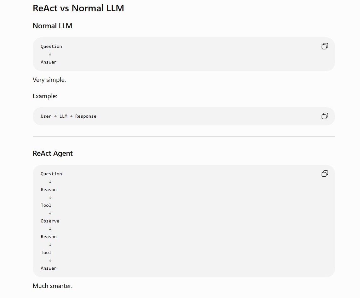
Task: Click the second 'Reason' step in ReAct flow
Action: point(49,237)
